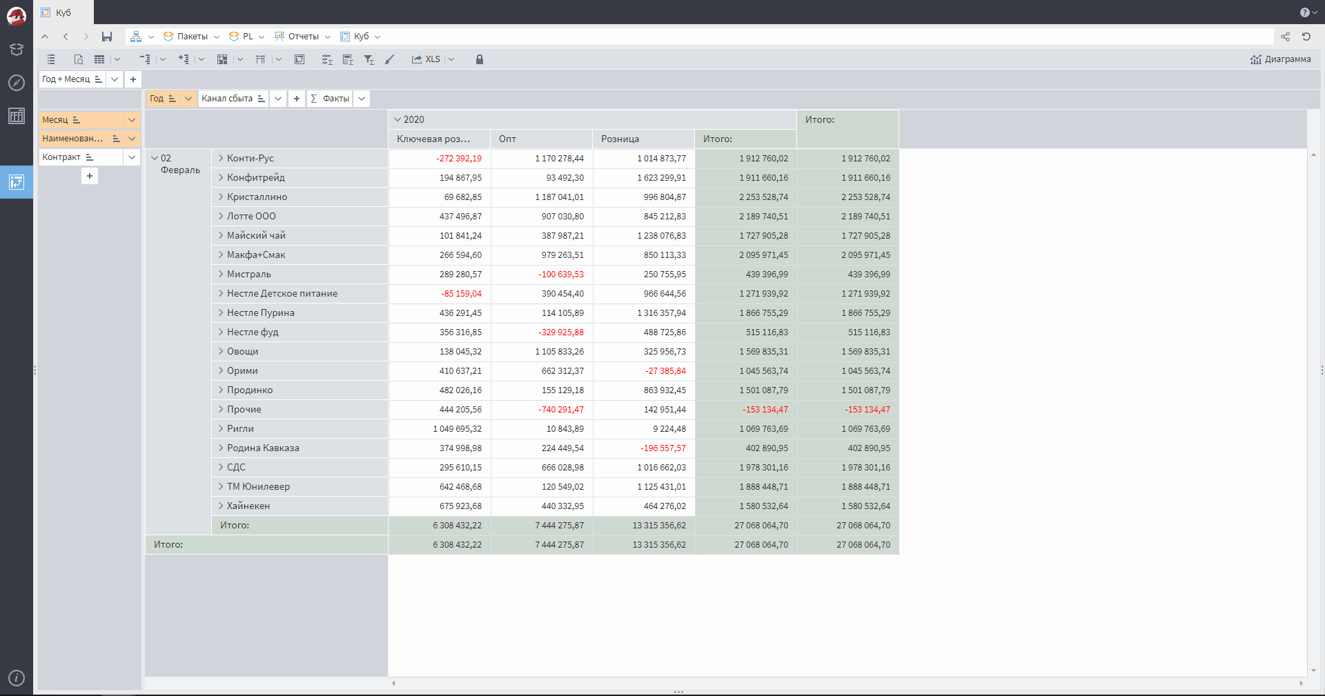Screen dimensions: 1325x696
Task: Expand the Хайнекен row
Action: (221, 506)
